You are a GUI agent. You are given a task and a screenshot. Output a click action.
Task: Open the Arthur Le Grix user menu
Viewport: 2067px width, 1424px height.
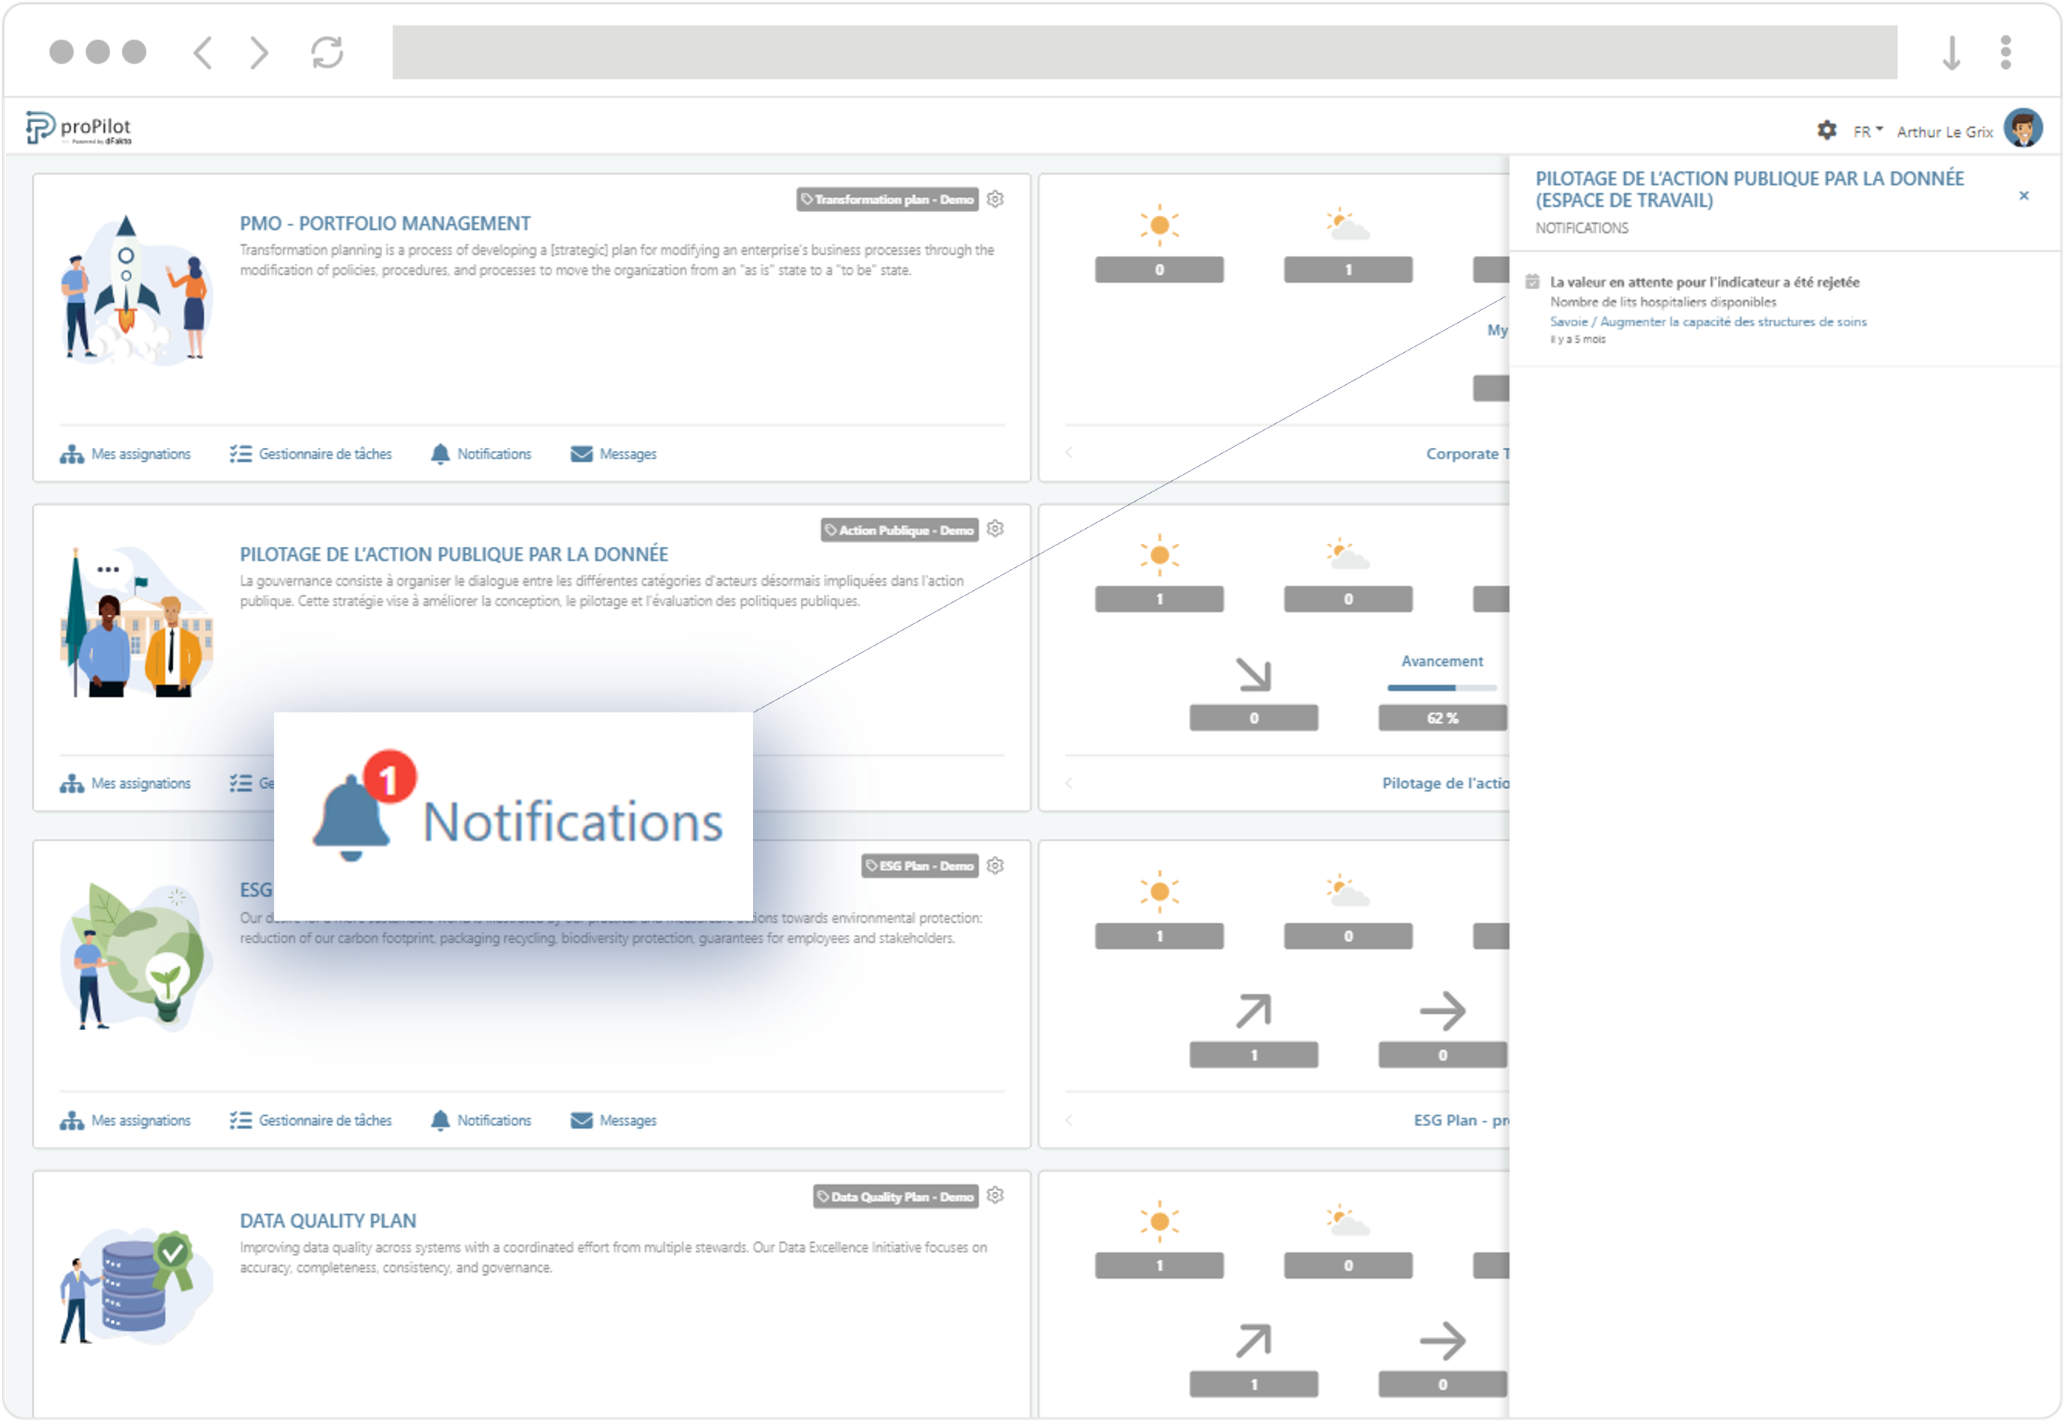point(1945,130)
